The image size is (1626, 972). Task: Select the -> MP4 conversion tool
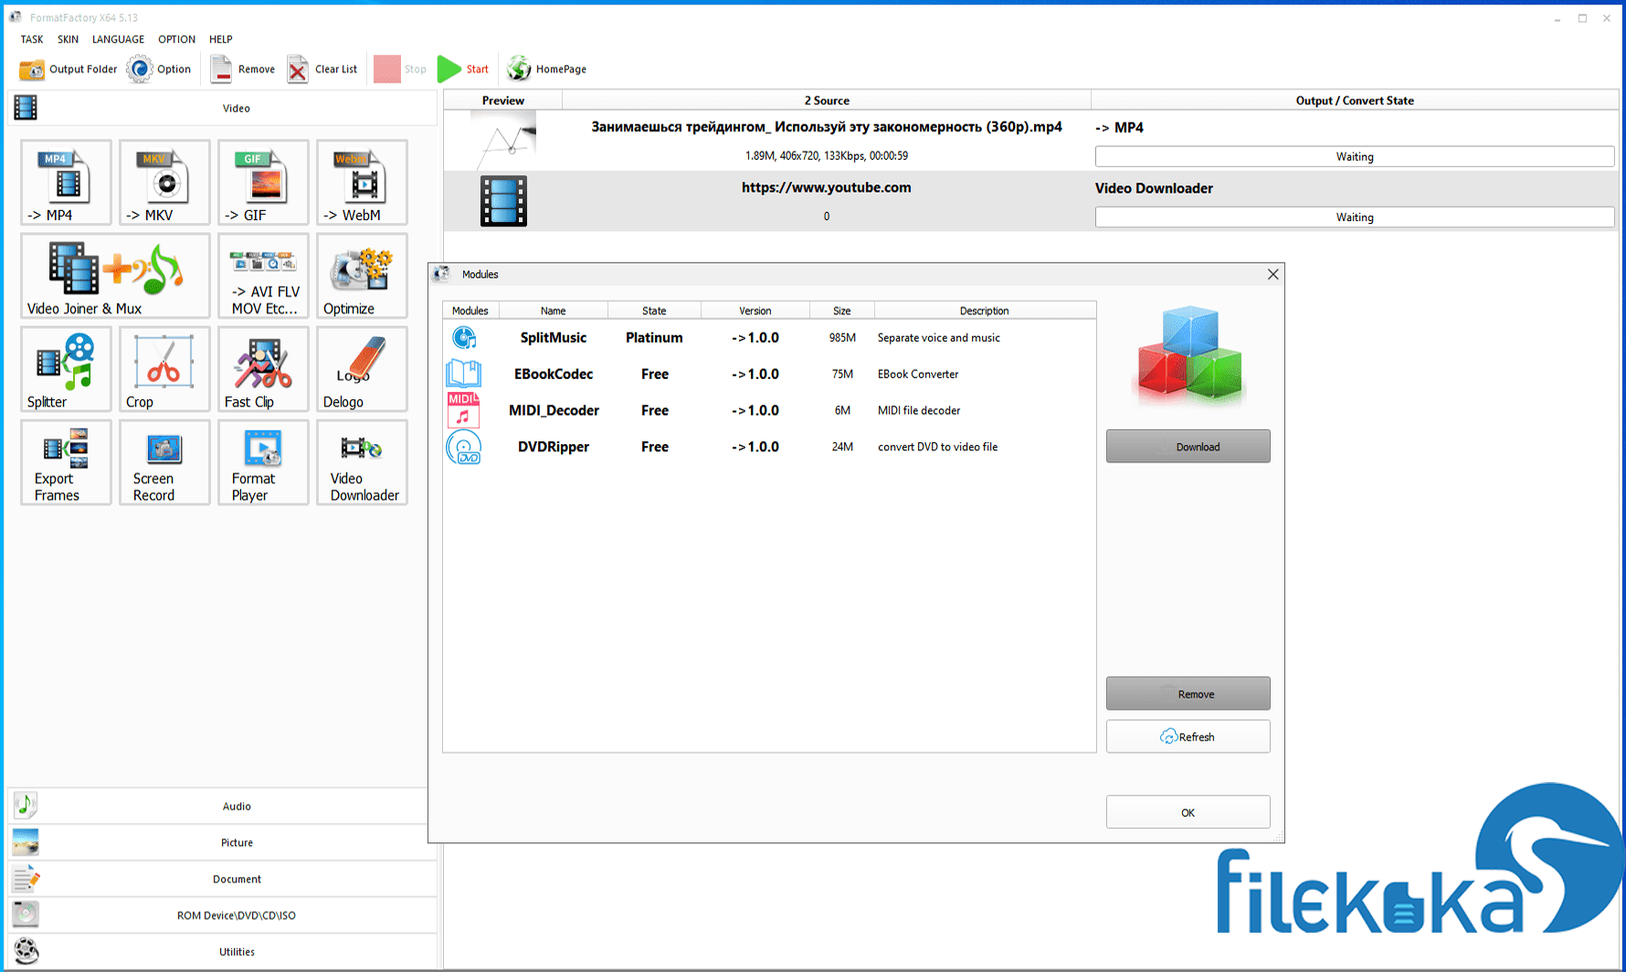[66, 182]
